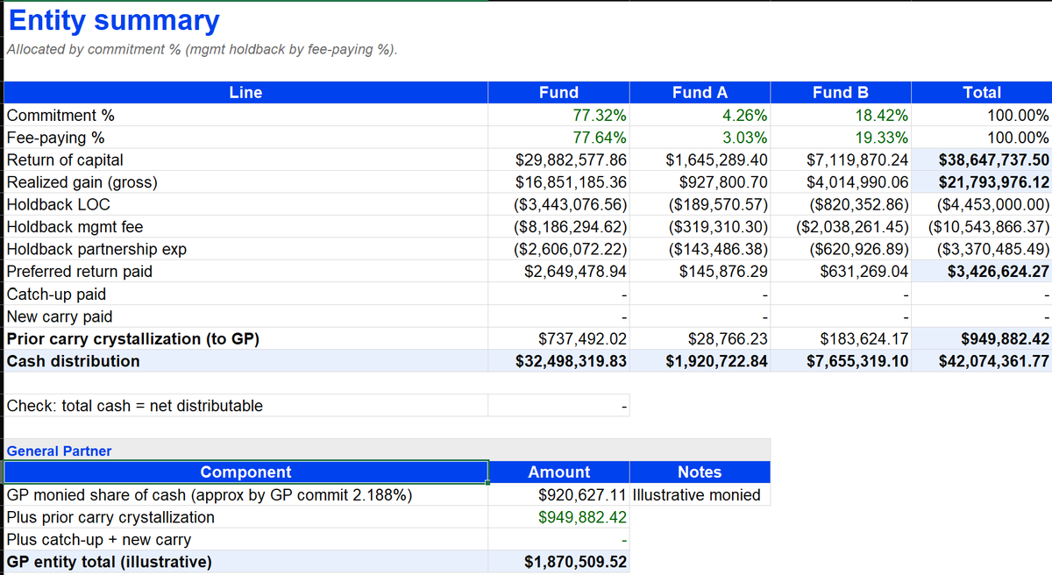
Task: Select total partnership exp ($3,370,485.49)
Action: pyautogui.click(x=982, y=250)
